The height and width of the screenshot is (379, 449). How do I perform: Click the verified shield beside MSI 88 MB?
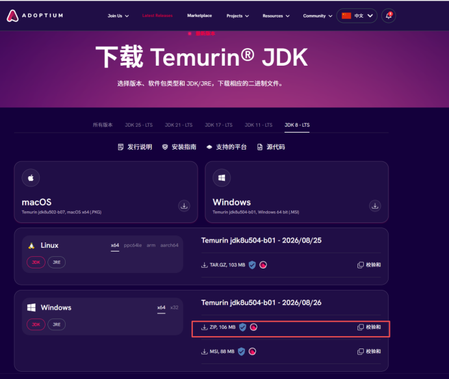(x=242, y=352)
